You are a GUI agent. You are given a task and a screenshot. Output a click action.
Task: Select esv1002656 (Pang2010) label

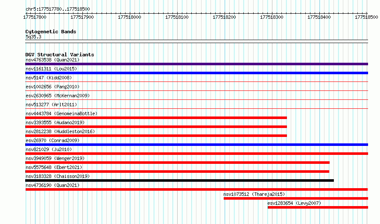53,87
